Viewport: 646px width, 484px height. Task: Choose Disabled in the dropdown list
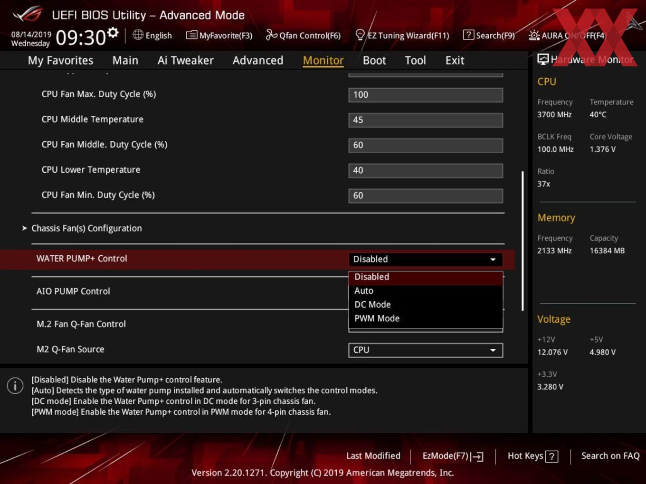425,277
